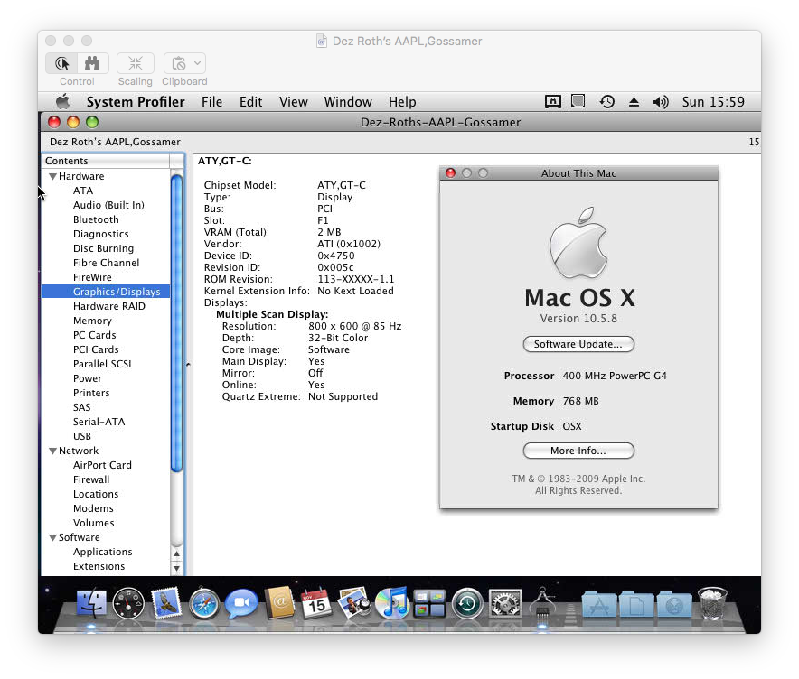The image size is (799, 679).
Task: Click the Finder icon in Dock
Action: click(x=92, y=603)
